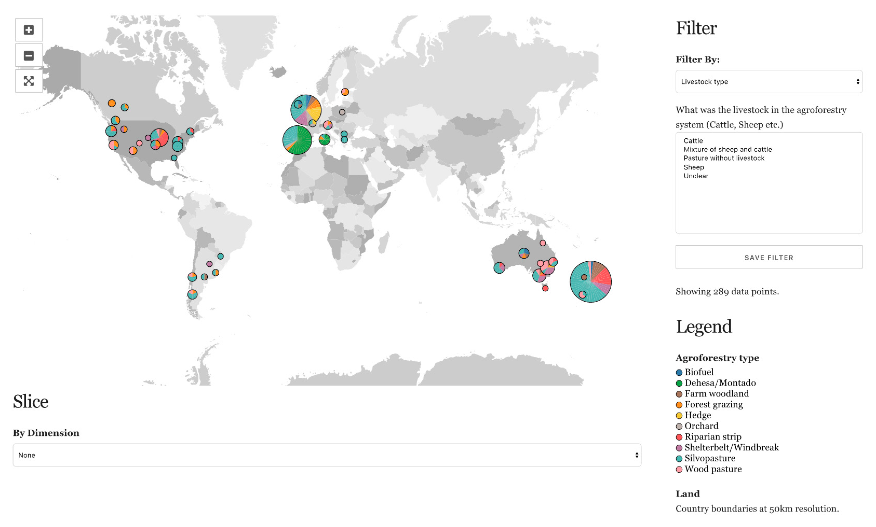Open the By Dimension slice dropdown
This screenshot has width=876, height=527.
pyautogui.click(x=327, y=455)
